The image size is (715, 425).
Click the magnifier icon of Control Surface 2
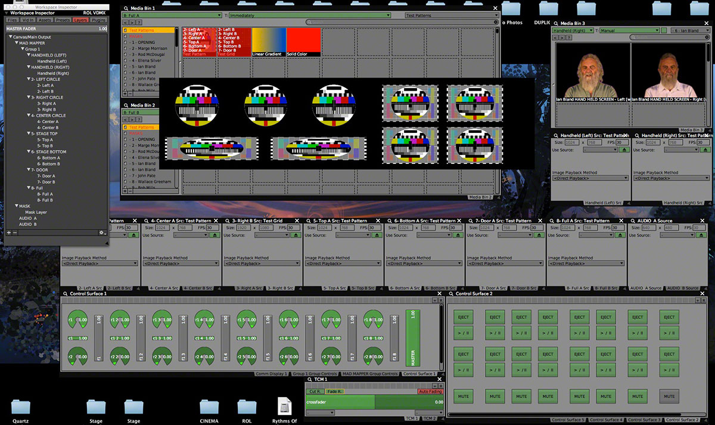[x=451, y=293]
